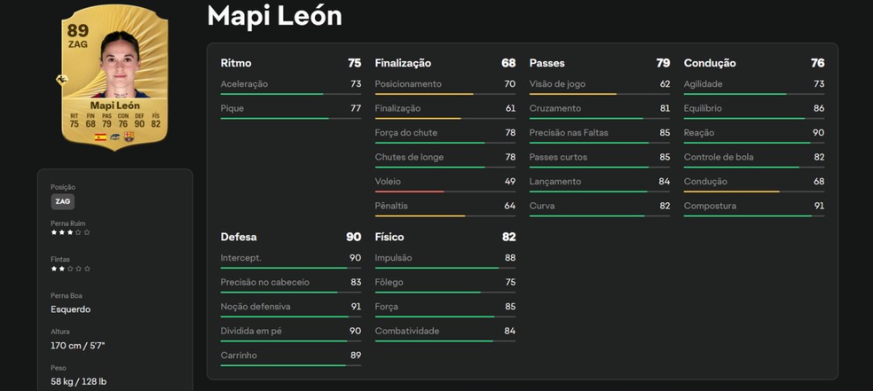Select the Defesa stat heading
873x391 pixels.
coord(239,237)
